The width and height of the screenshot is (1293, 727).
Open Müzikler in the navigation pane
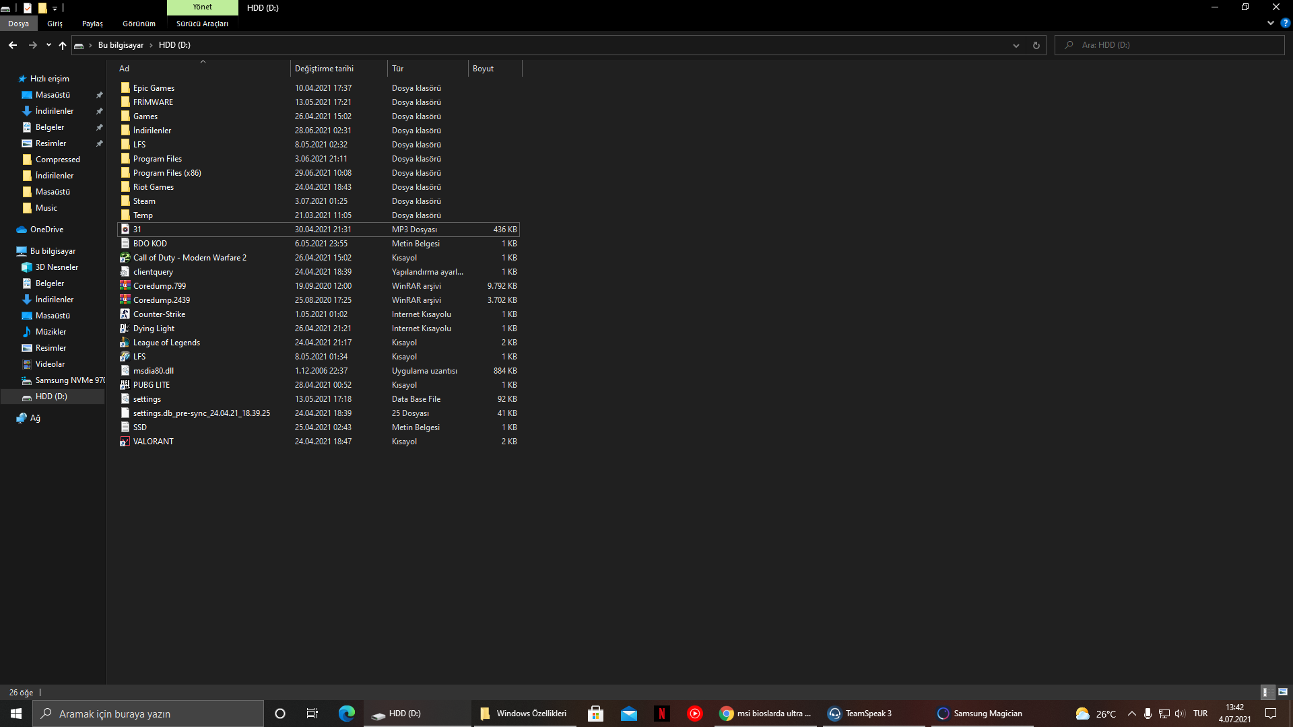tap(51, 332)
